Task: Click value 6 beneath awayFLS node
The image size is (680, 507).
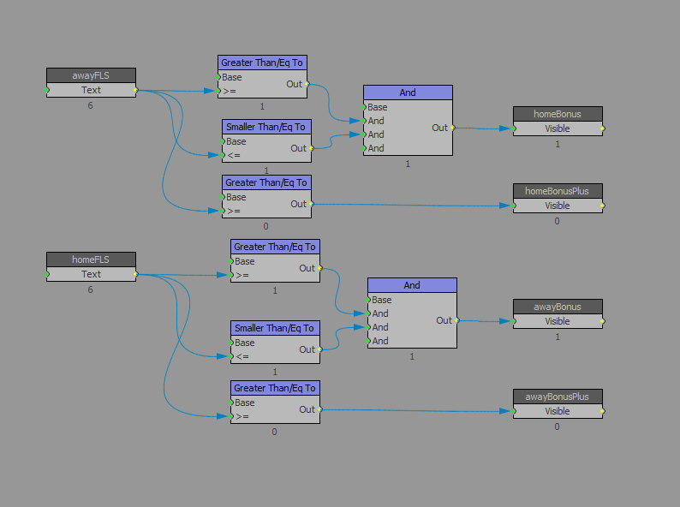Action: 90,105
